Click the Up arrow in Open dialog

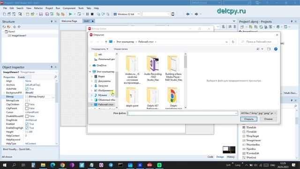click(x=106, y=42)
